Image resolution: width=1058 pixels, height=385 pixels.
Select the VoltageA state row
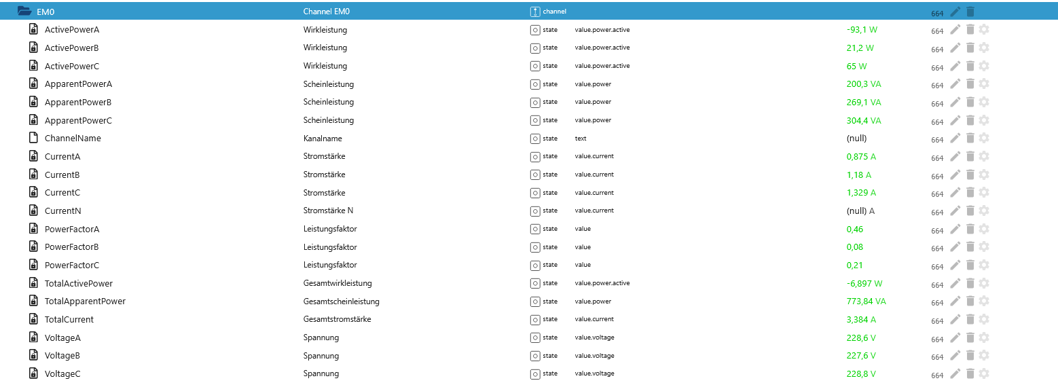(x=62, y=337)
